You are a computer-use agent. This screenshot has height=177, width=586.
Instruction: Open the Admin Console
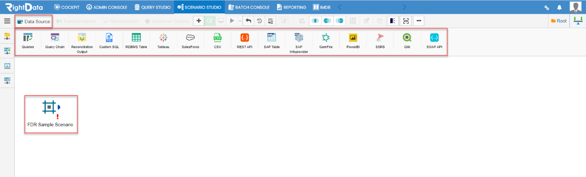(106, 7)
